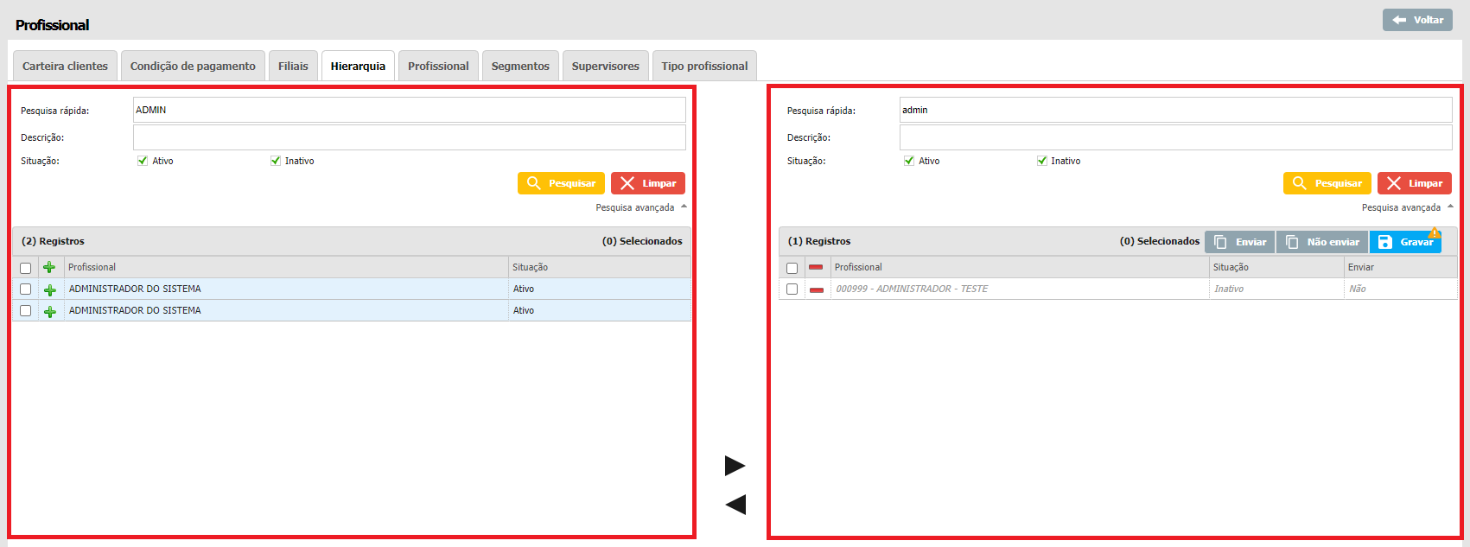Image resolution: width=1470 pixels, height=547 pixels.
Task: Open the Tipo profissional tab
Action: 704,66
